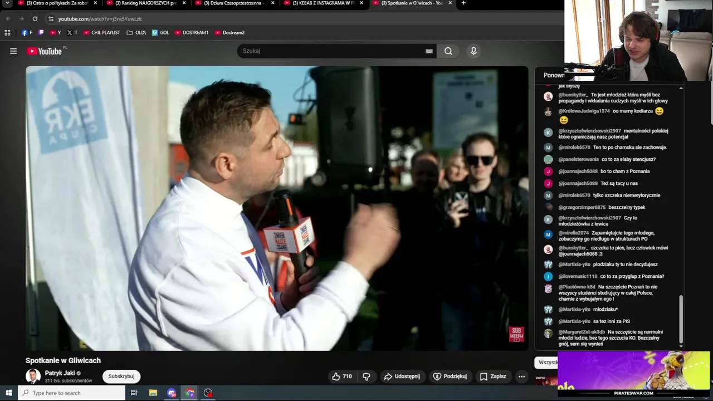Click the address bar URL
Viewport: 713px width, 401px height.
click(100, 19)
